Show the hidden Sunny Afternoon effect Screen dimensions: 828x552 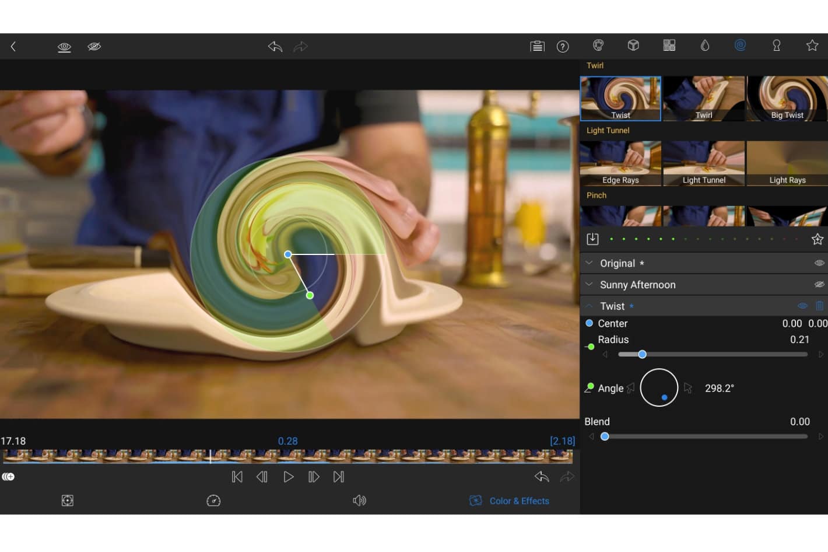(819, 284)
